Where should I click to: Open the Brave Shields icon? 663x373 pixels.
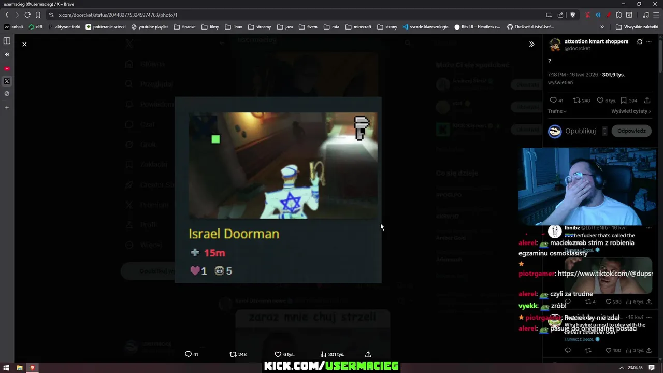[572, 15]
